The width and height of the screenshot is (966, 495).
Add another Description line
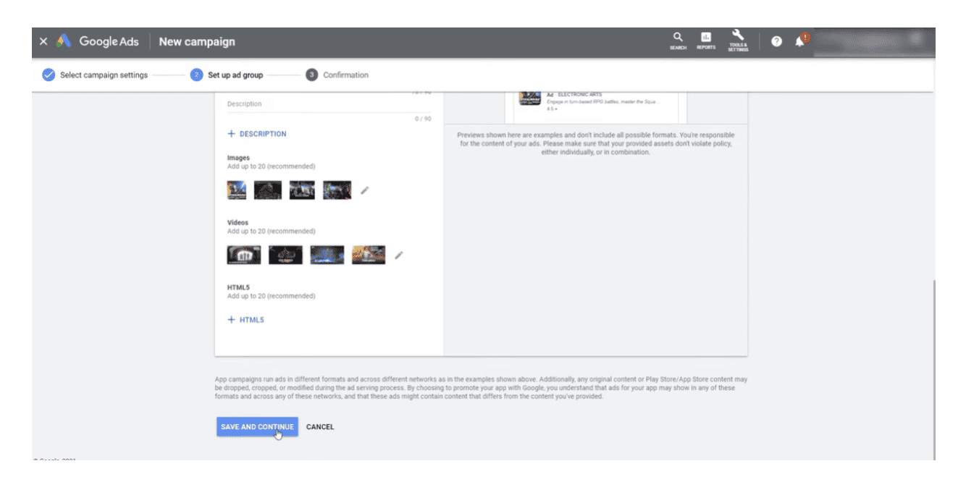(x=257, y=134)
